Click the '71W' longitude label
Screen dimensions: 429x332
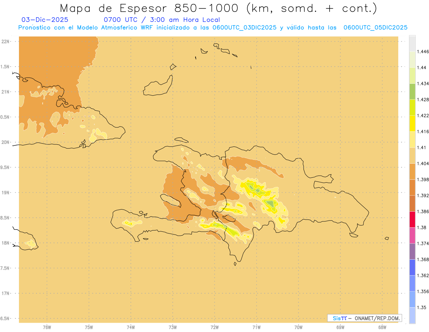[256, 327]
